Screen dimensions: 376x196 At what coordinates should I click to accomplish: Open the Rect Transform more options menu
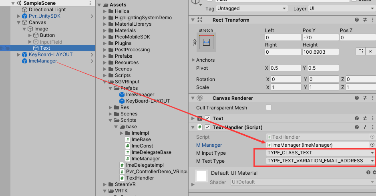point(372,20)
